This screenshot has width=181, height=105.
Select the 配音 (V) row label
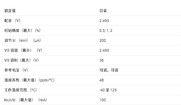pos(12,21)
